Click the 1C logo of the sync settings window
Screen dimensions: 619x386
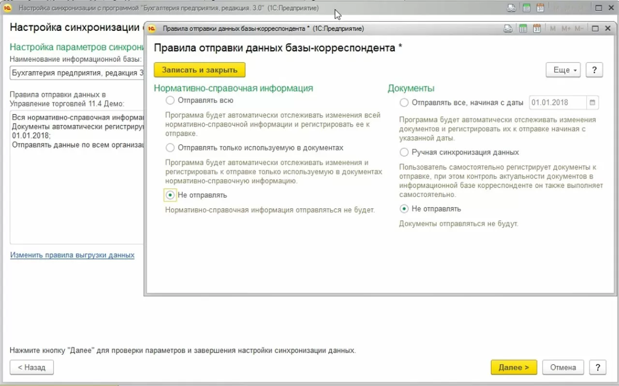coord(7,8)
